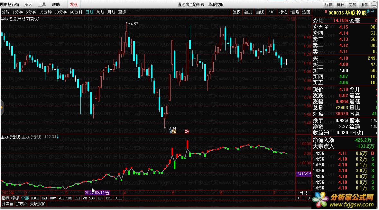Click the 4.57 high price label
Viewport: 379px width, 210px height.
coord(134,24)
